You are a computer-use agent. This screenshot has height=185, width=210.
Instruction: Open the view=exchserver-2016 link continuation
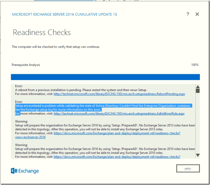[x=30, y=137]
